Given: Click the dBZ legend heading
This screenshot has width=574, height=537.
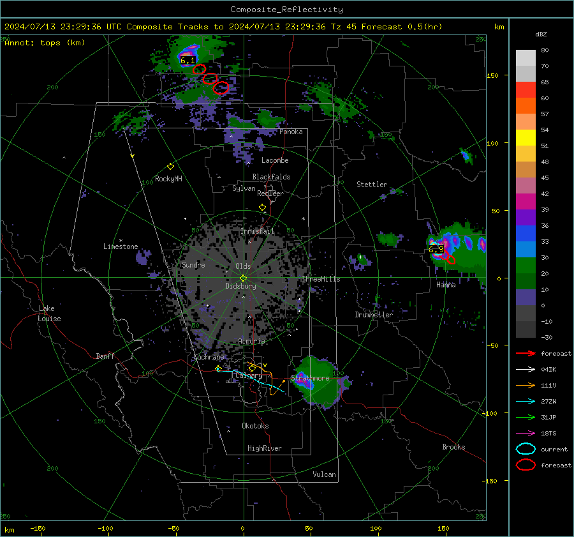Looking at the screenshot, I should pyautogui.click(x=541, y=34).
